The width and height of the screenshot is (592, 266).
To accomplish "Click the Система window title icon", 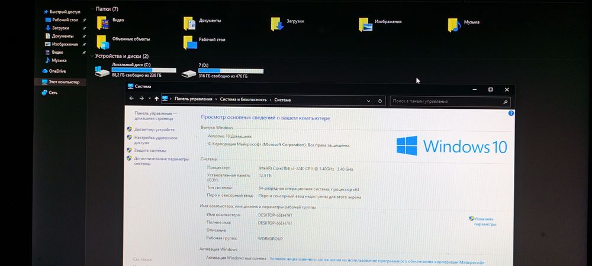I will coord(131,86).
